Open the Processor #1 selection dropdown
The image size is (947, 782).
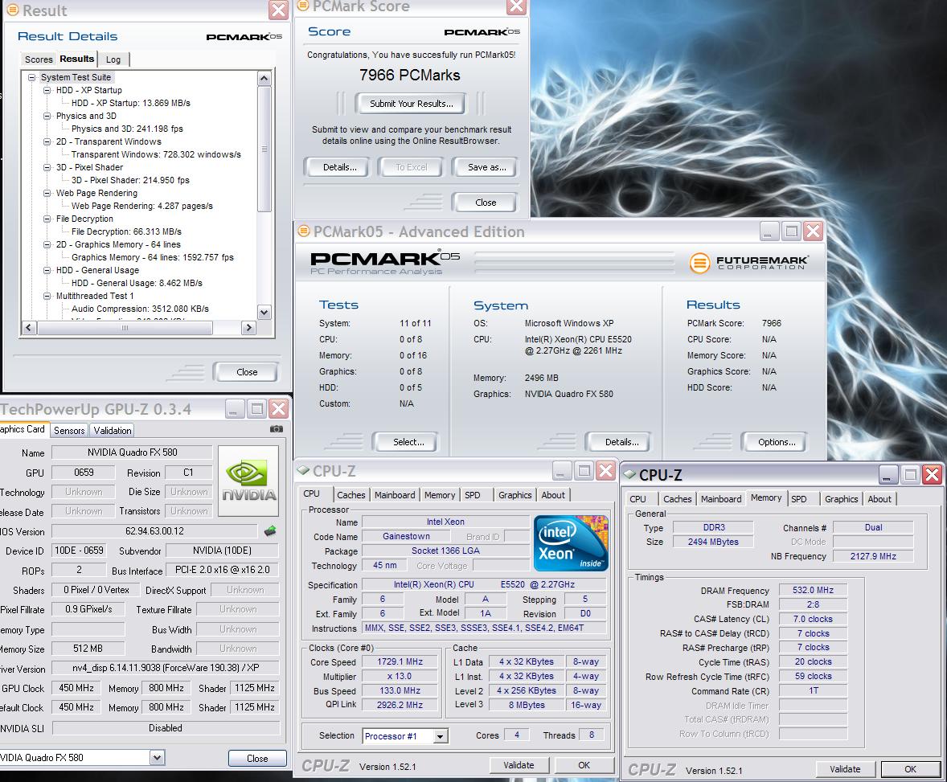pos(441,736)
